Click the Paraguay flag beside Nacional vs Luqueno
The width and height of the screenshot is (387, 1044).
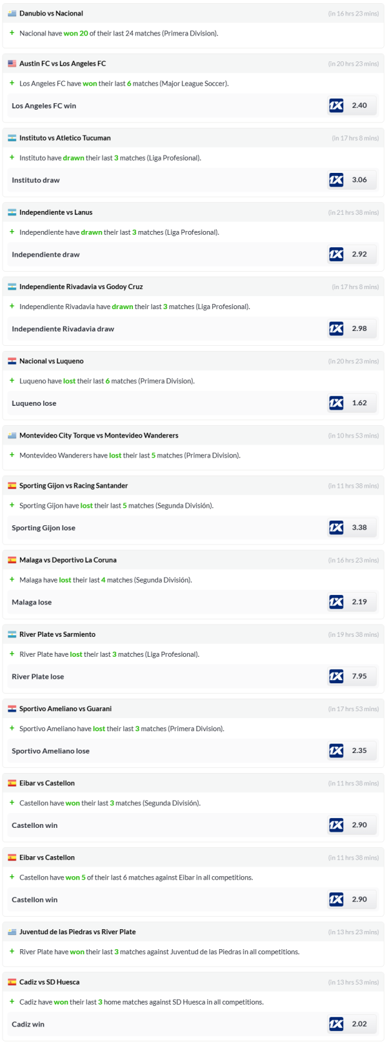[12, 361]
